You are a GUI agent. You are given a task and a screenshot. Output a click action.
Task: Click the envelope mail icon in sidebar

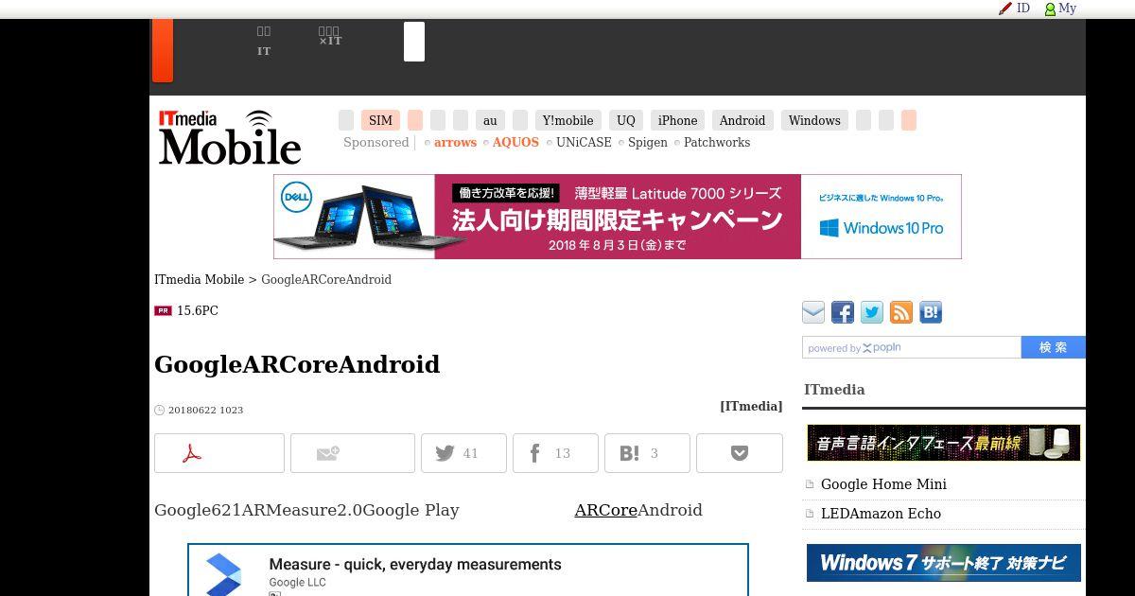(813, 312)
